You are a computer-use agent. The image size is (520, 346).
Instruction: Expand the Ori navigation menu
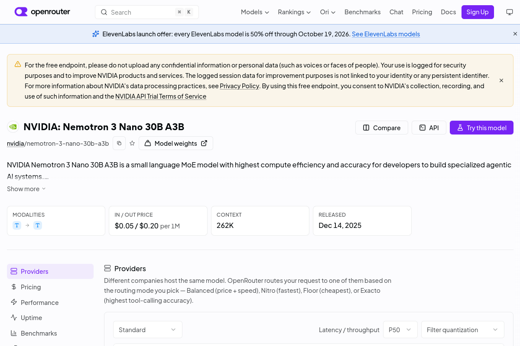[x=328, y=12]
